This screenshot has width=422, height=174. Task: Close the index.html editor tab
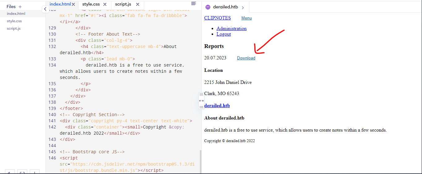(73, 4)
